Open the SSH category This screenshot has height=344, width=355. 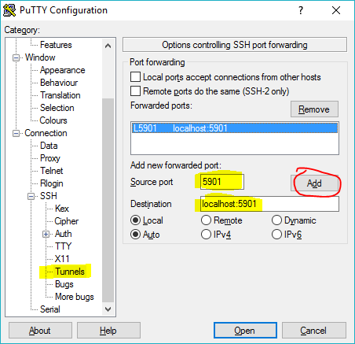49,196
